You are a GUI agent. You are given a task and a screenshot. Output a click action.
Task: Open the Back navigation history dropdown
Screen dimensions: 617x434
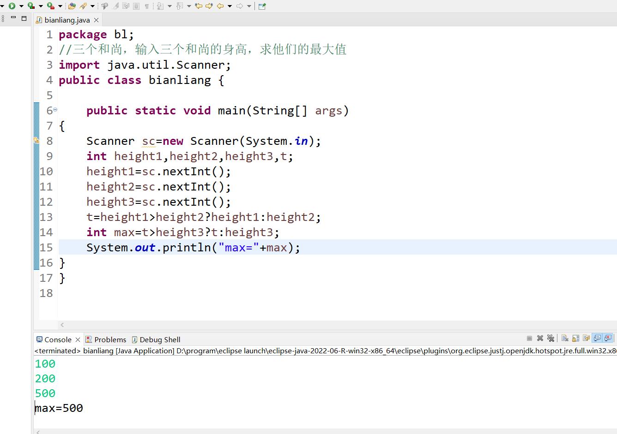pyautogui.click(x=230, y=6)
